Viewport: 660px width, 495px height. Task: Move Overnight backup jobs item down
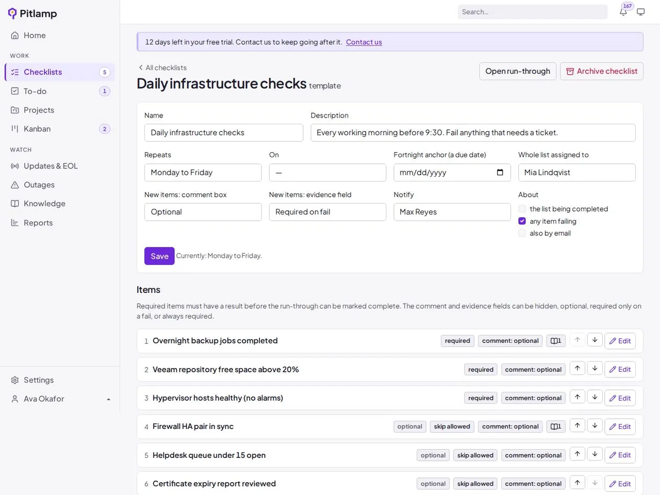[595, 340]
